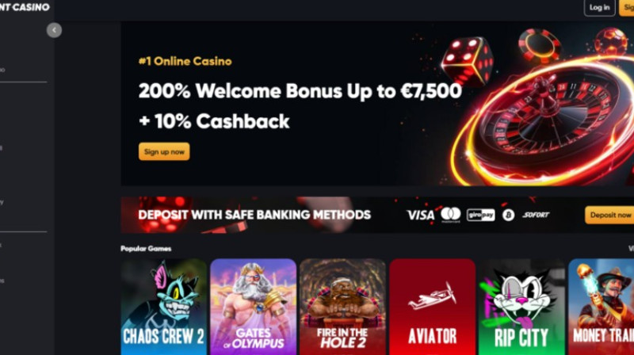This screenshot has height=355, width=634.
Task: Click the giropay logo
Action: 480,215
